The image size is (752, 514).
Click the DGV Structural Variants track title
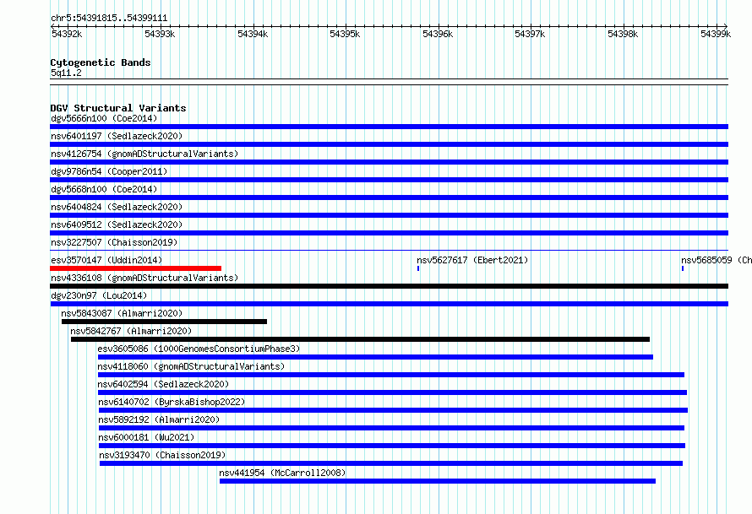tap(118, 108)
